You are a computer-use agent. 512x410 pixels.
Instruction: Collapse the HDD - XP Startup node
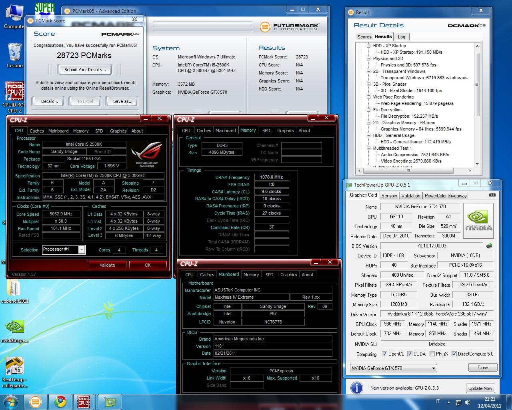click(368, 46)
